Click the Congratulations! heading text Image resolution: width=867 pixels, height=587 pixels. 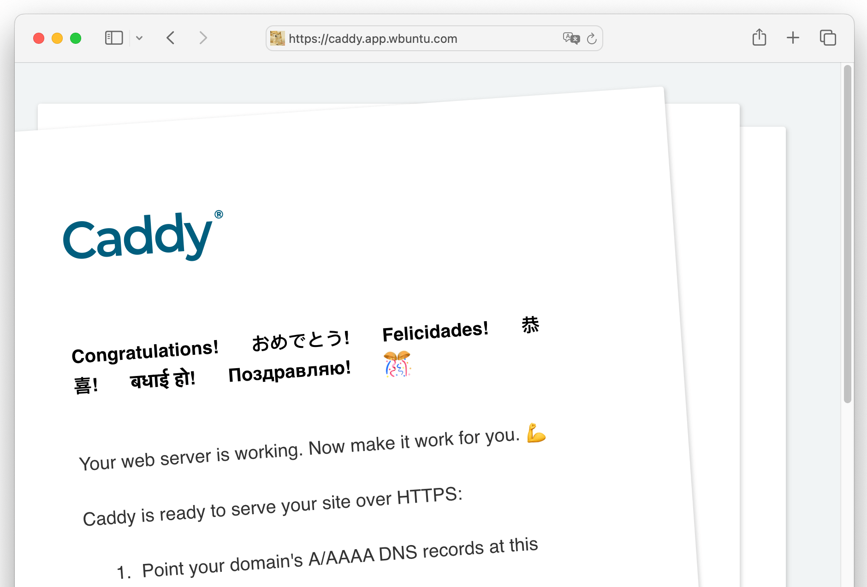pyautogui.click(x=145, y=352)
